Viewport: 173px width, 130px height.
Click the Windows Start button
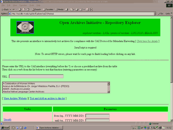(5, 127)
